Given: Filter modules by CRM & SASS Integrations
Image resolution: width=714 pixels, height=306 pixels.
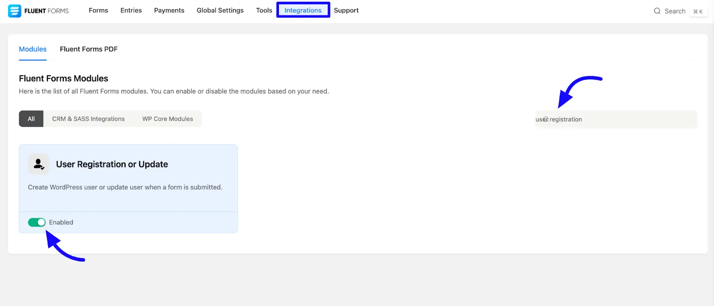Looking at the screenshot, I should 88,119.
